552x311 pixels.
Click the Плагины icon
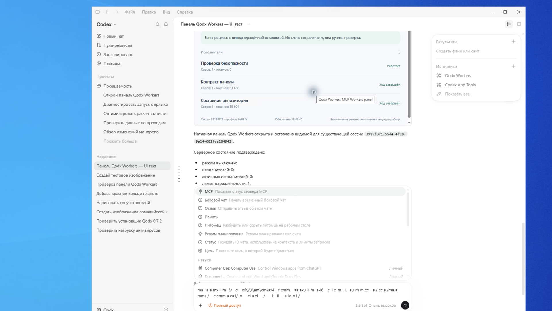(99, 64)
